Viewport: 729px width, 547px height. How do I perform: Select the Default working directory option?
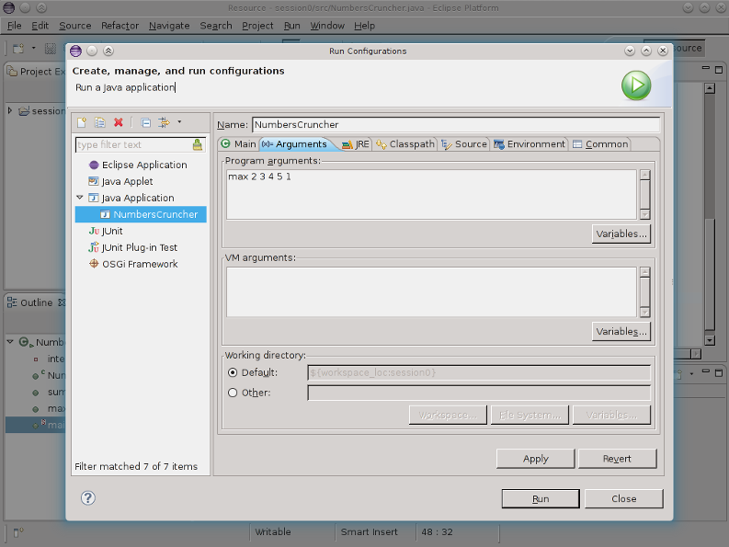click(233, 372)
